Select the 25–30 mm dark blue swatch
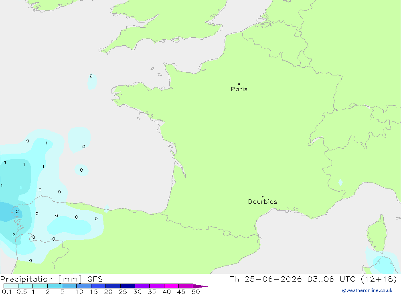 [x=128, y=286]
